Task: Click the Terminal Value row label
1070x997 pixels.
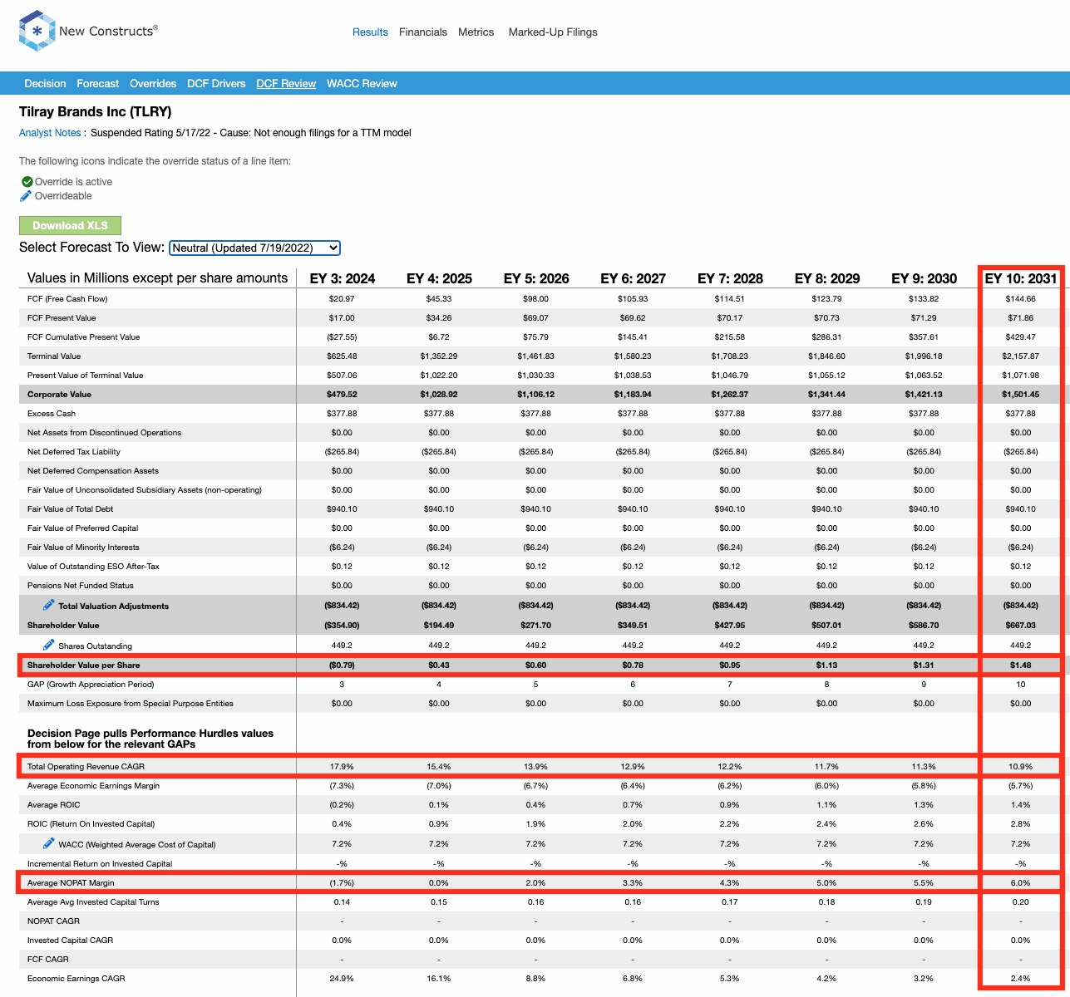Action: tap(54, 356)
